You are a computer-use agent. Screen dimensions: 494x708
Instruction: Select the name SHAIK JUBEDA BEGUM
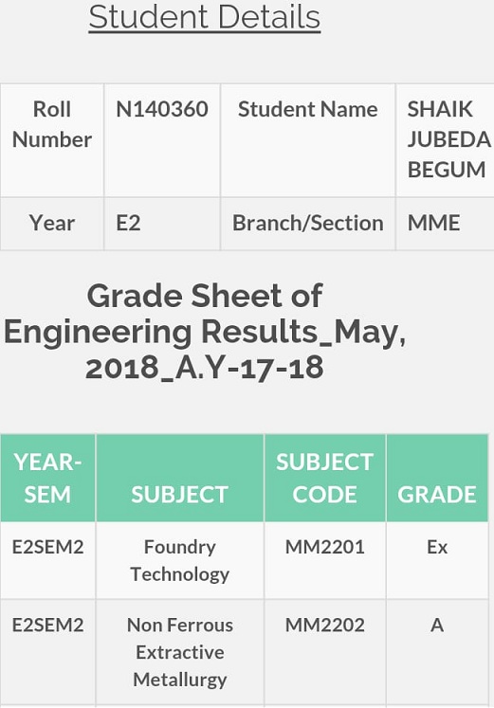tap(448, 139)
